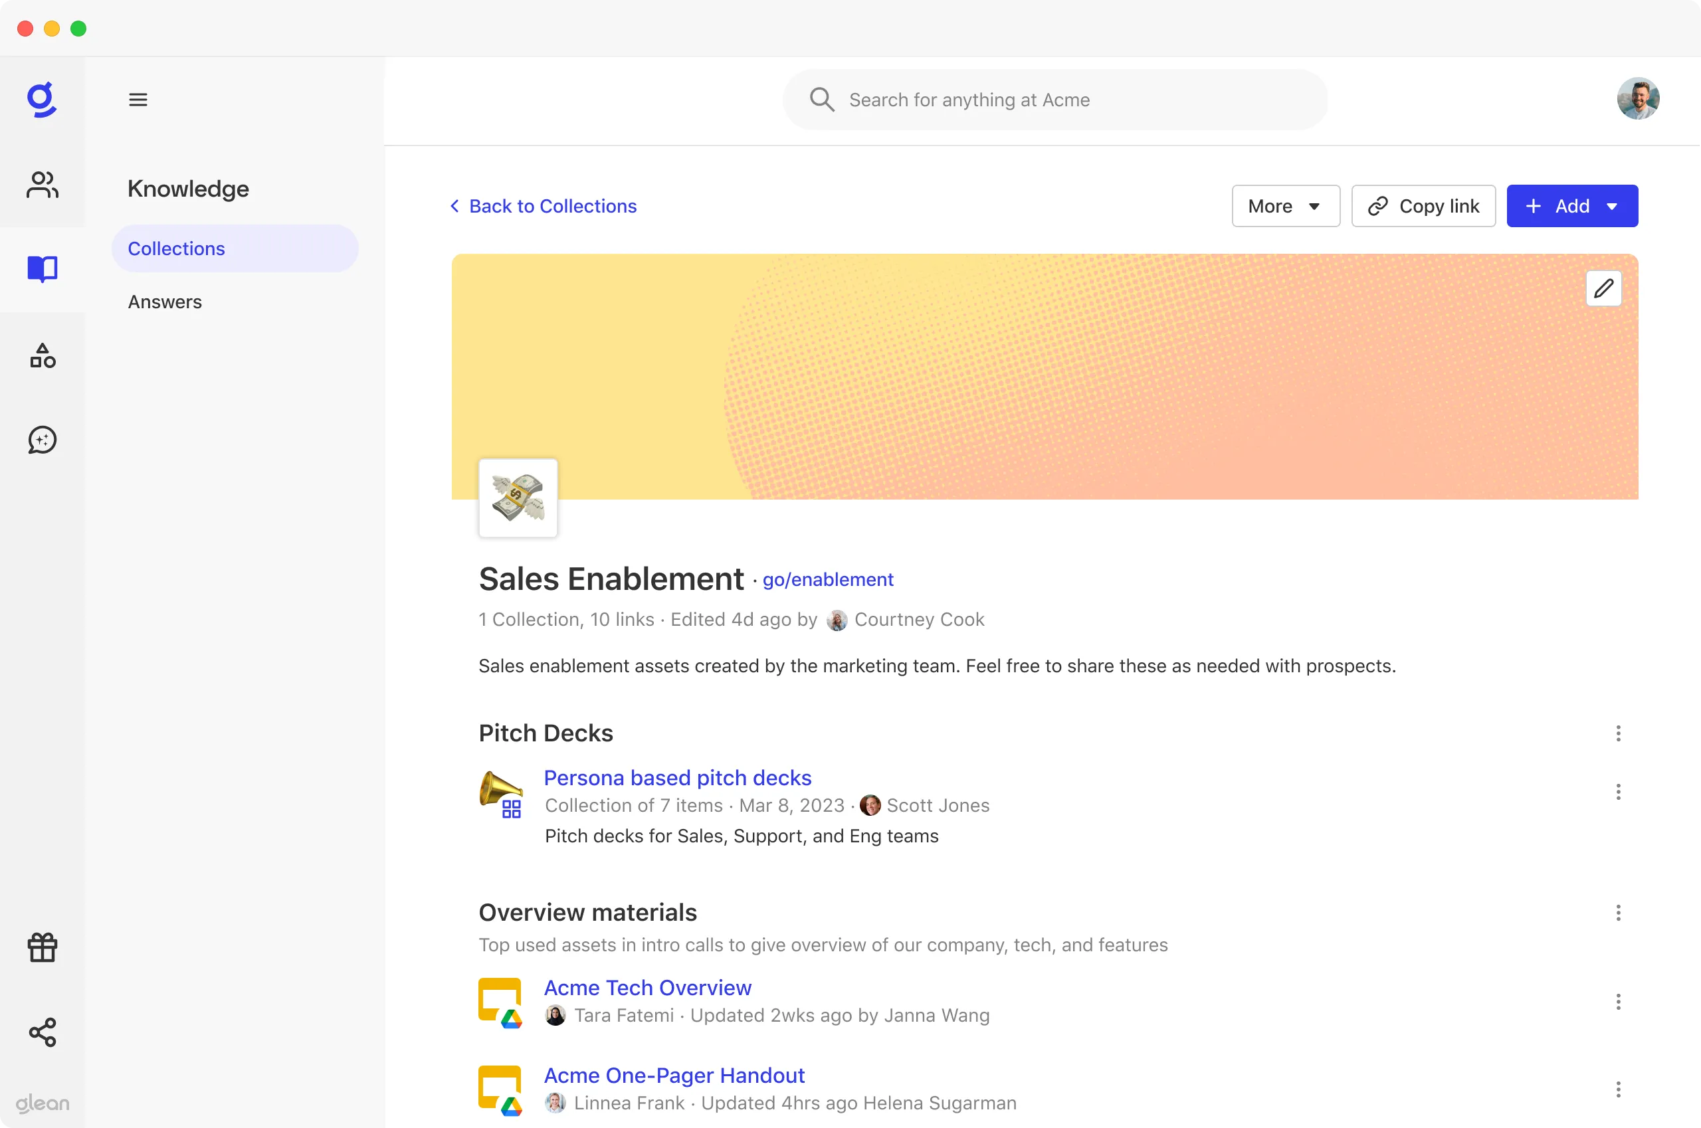Open the People directory icon
Viewport: 1701px width, 1128px height.
[42, 185]
